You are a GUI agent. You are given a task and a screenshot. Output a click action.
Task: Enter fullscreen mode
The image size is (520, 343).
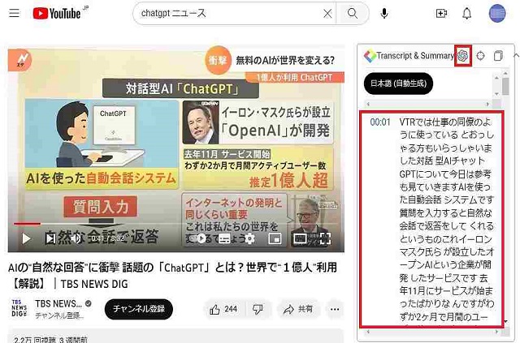[x=325, y=238]
